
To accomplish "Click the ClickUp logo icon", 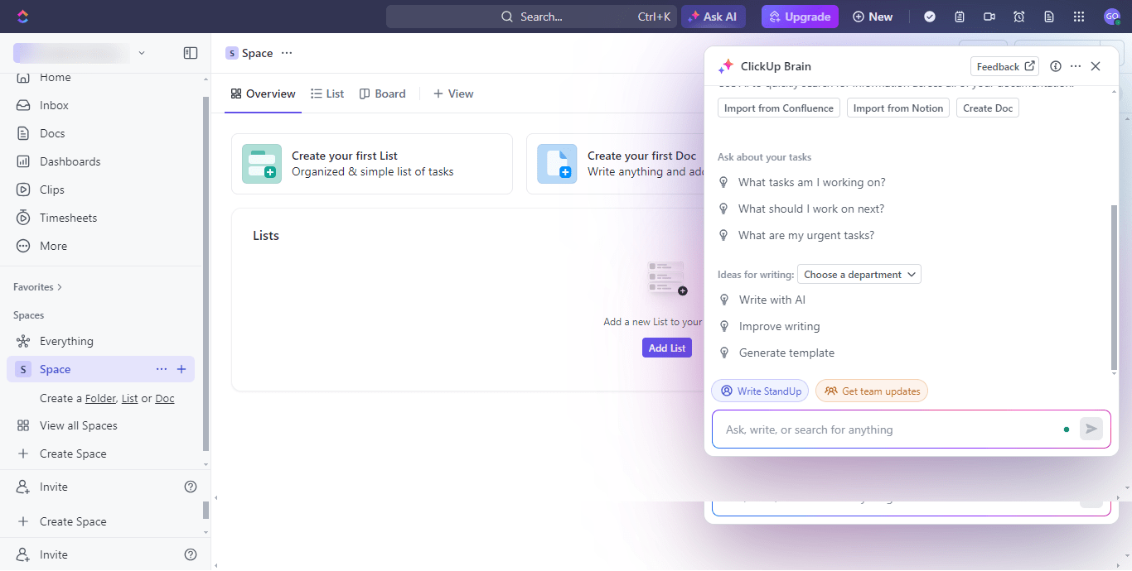I will 22,17.
